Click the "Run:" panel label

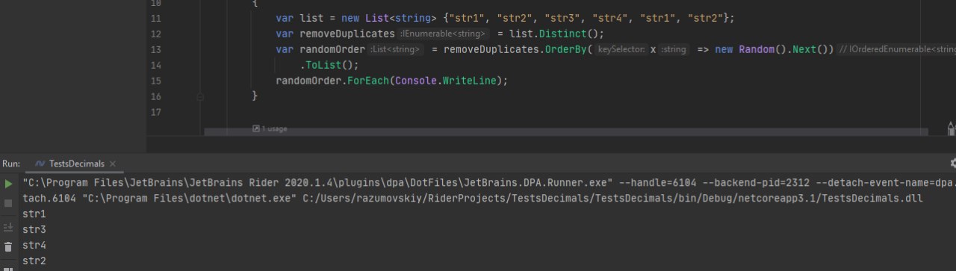(11, 163)
